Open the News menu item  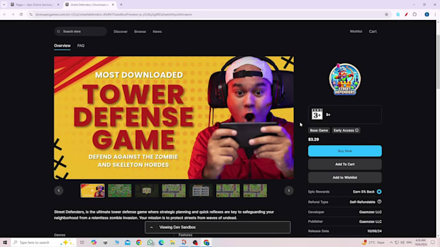point(157,32)
